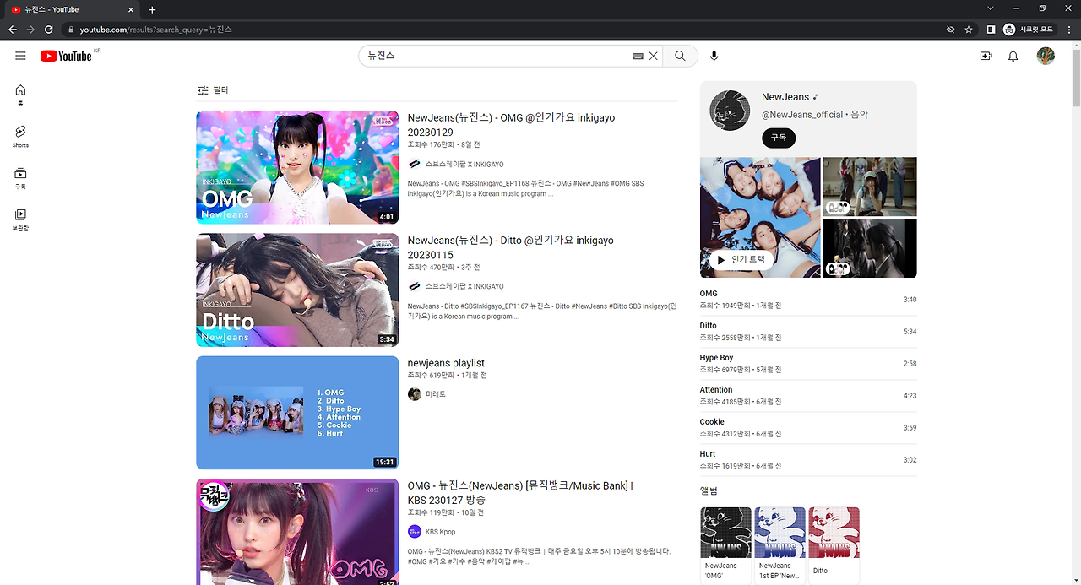Close the 뉴진스 - YouTube tab
This screenshot has width=1081, height=585.
pyautogui.click(x=132, y=10)
